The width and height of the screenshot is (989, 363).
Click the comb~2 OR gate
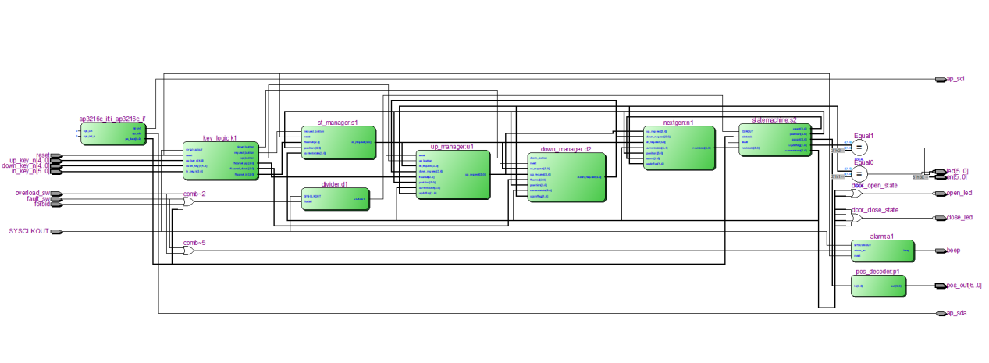pyautogui.click(x=189, y=202)
